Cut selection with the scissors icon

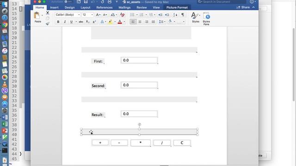tap(48, 13)
